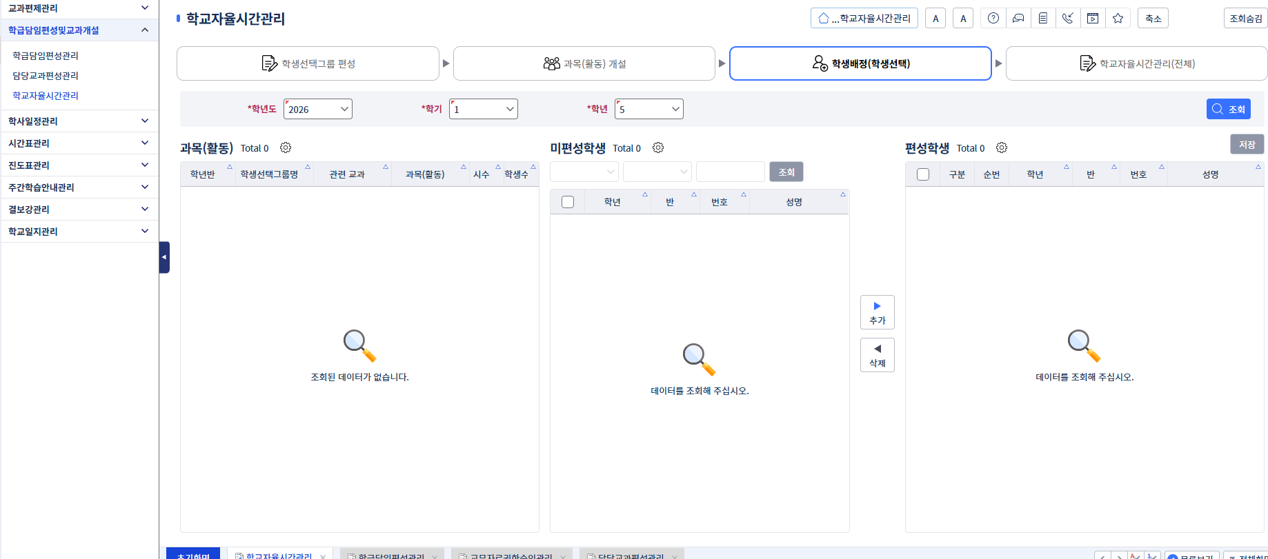Sort 편성학생 grid by 성명 arrow

click(x=1258, y=167)
